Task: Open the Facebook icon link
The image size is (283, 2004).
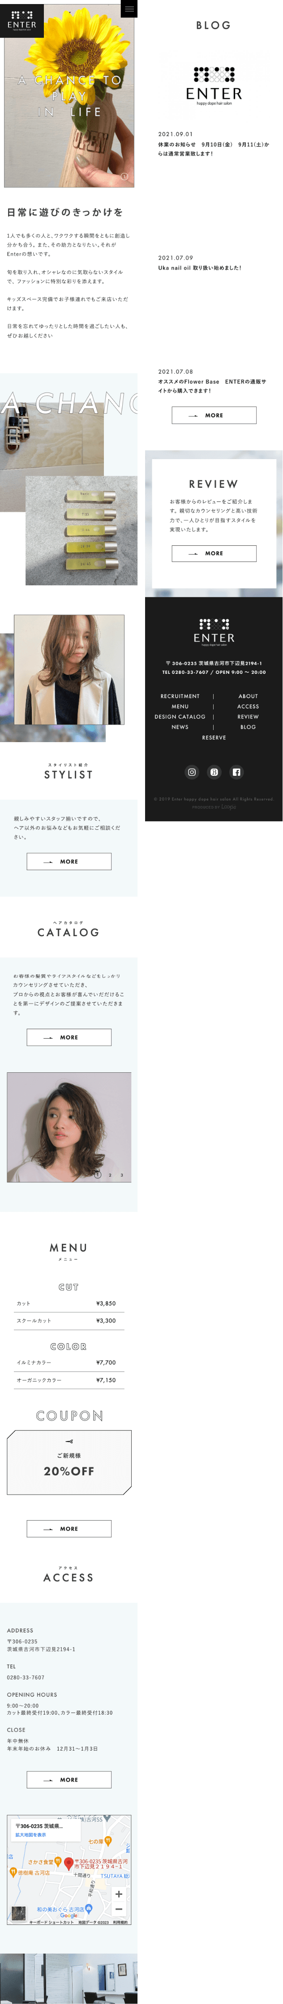Action: coord(236,772)
